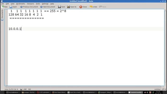Click the text '== 255 = 2^8'
167x94 pixels.
point(55,11)
